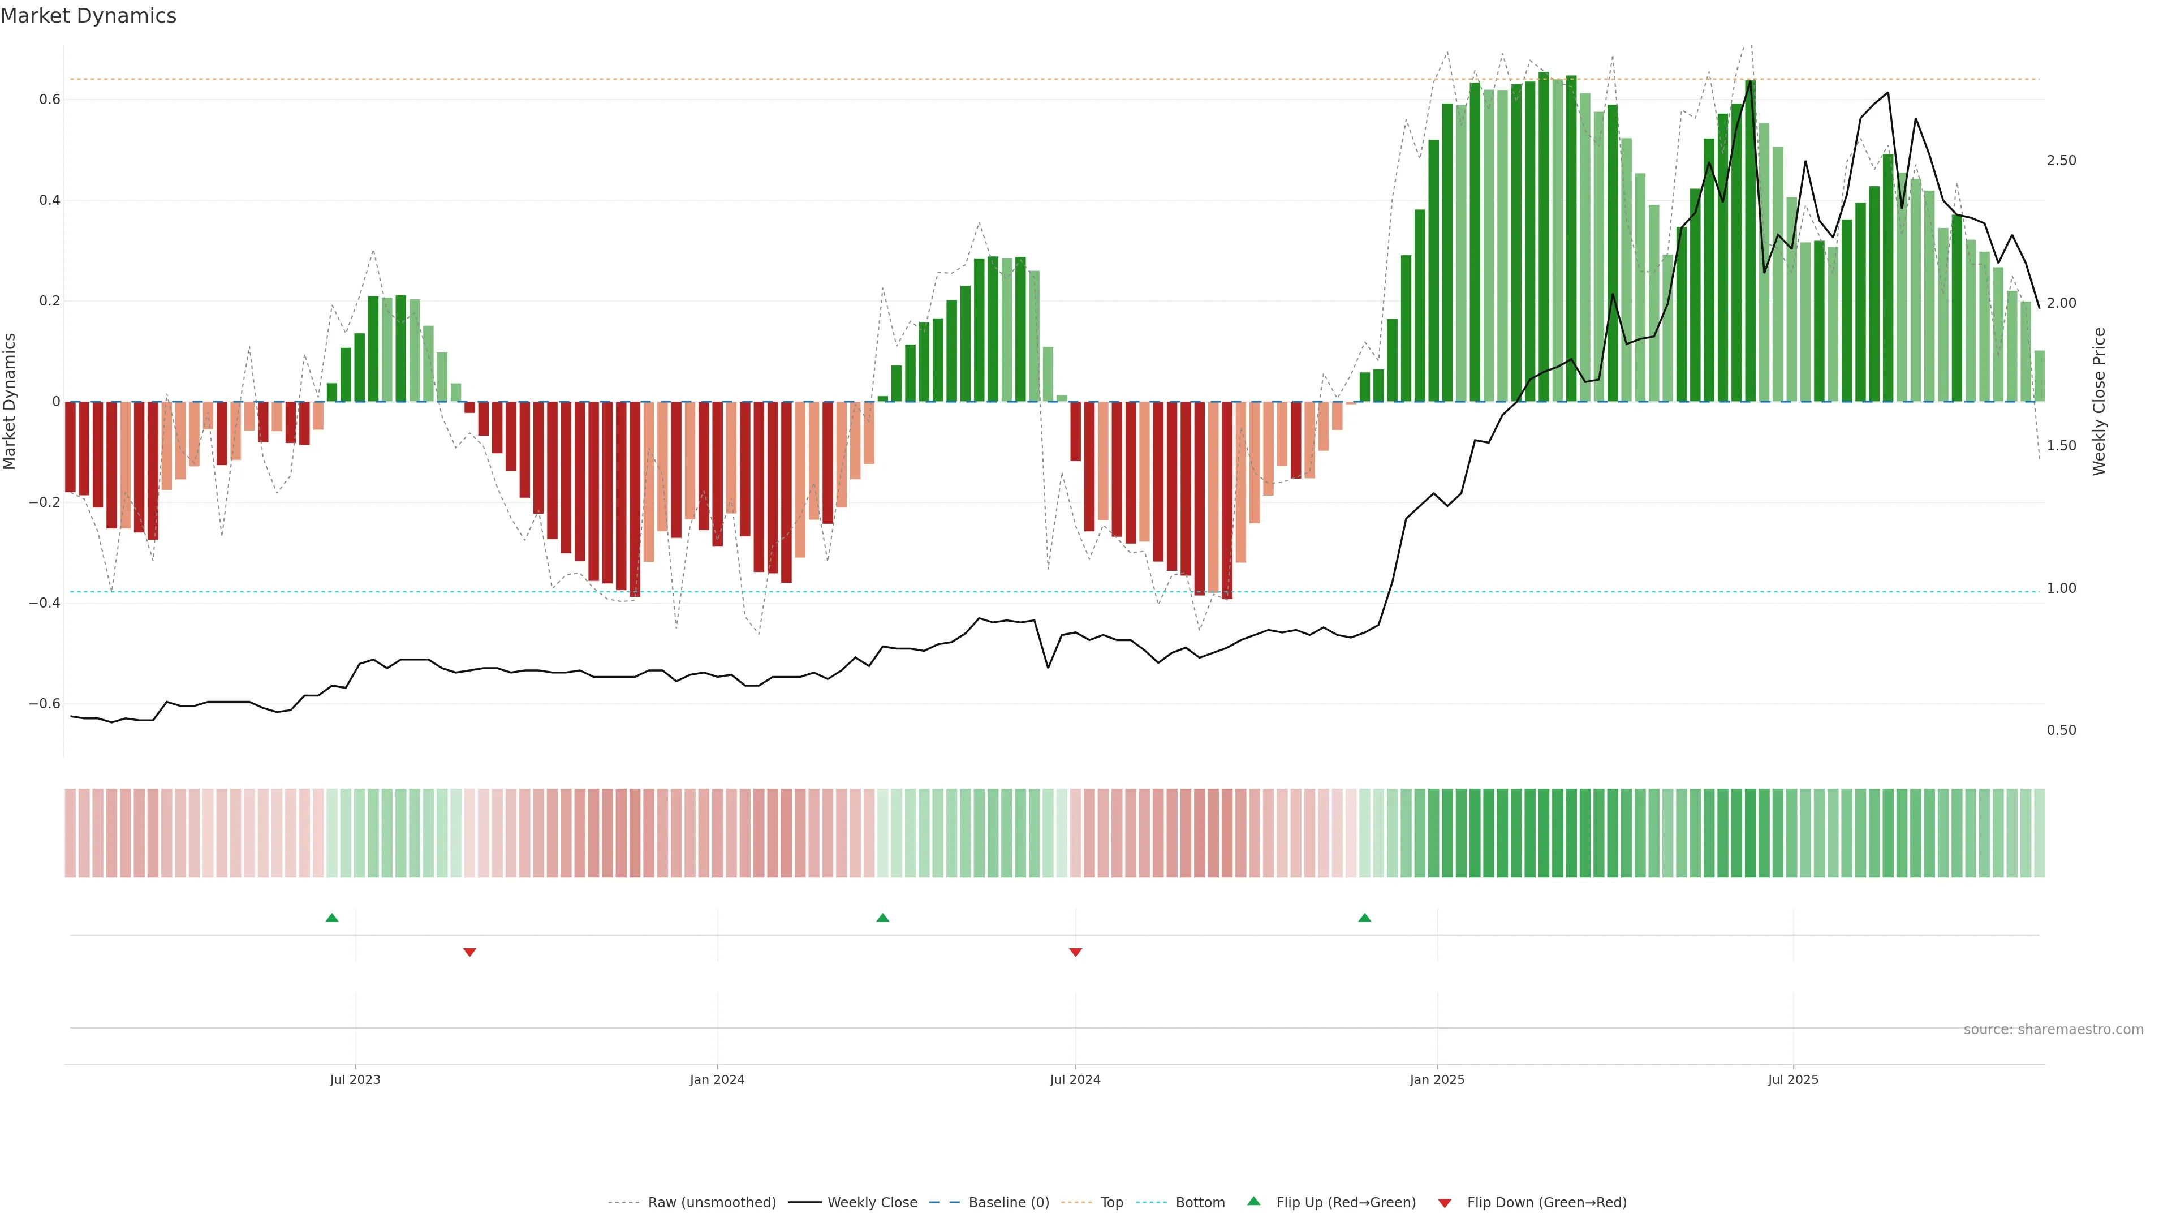2172x1222 pixels.
Task: Click the Flip Up legend triangle icon
Action: tap(1254, 1201)
